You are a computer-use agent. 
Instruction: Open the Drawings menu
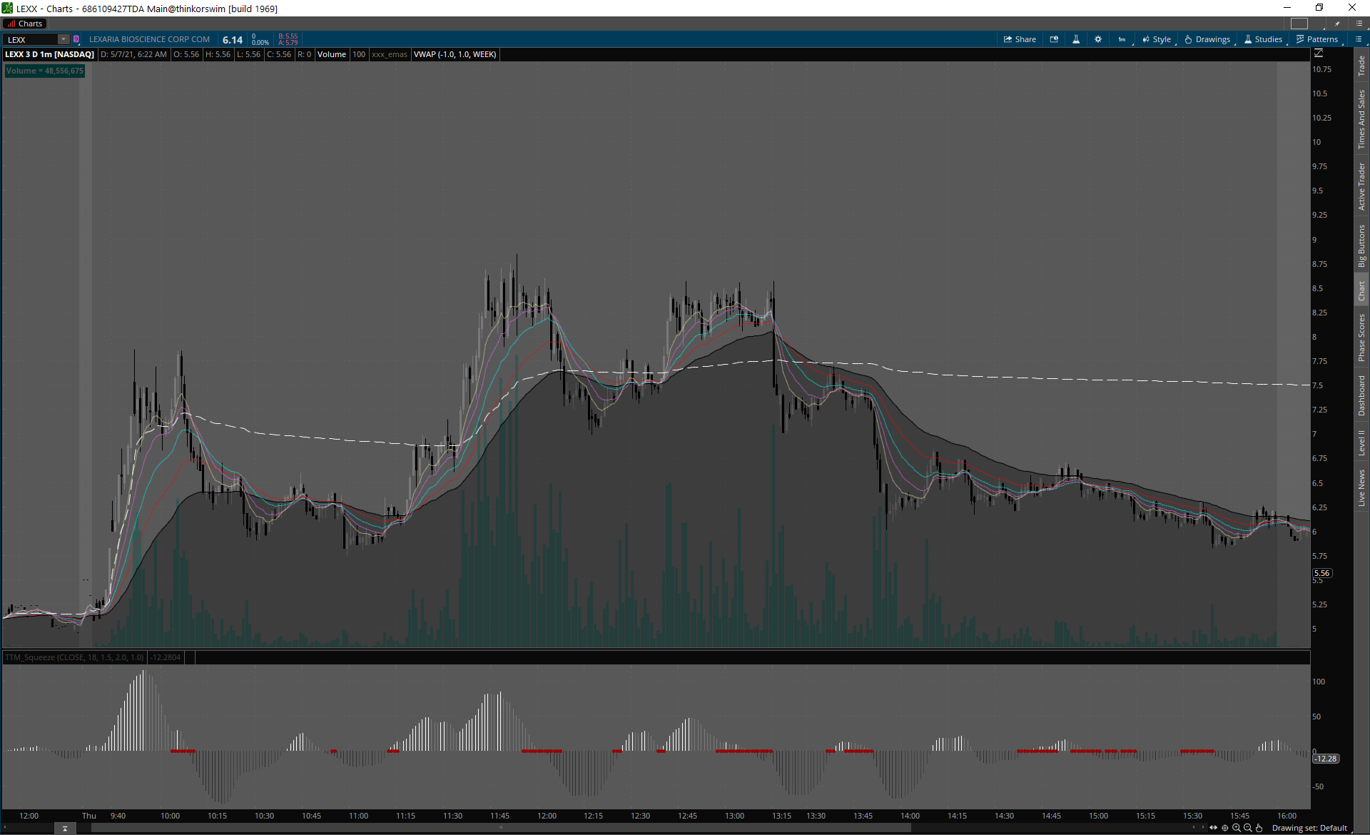click(x=1207, y=39)
